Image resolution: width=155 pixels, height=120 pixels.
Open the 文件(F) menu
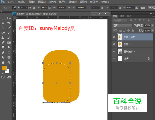pos(12,2)
